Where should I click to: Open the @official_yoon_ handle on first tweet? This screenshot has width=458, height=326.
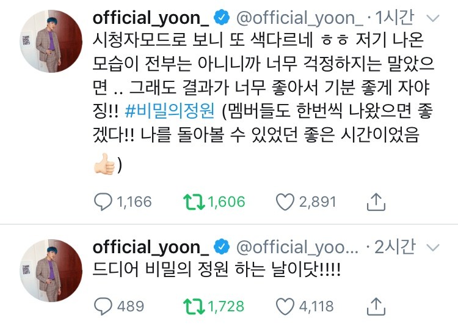coord(299,18)
